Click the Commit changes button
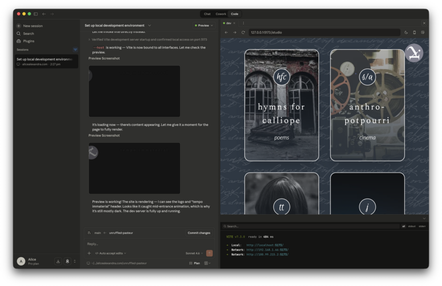The image size is (442, 286). pos(199,233)
